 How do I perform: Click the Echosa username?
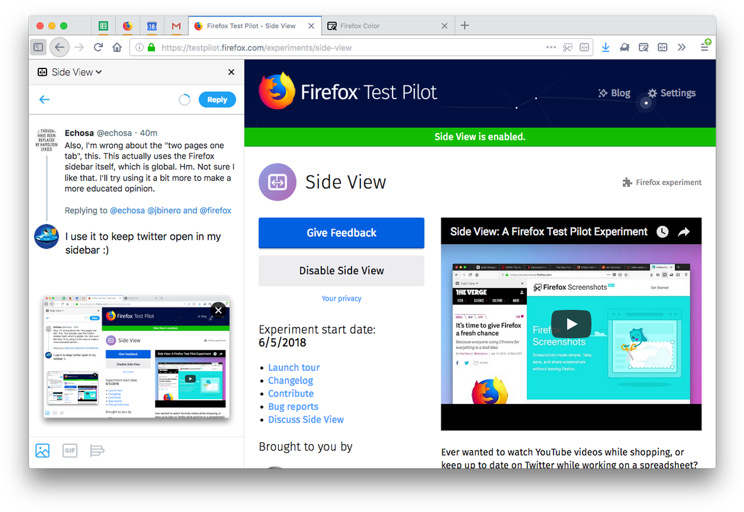tap(79, 133)
